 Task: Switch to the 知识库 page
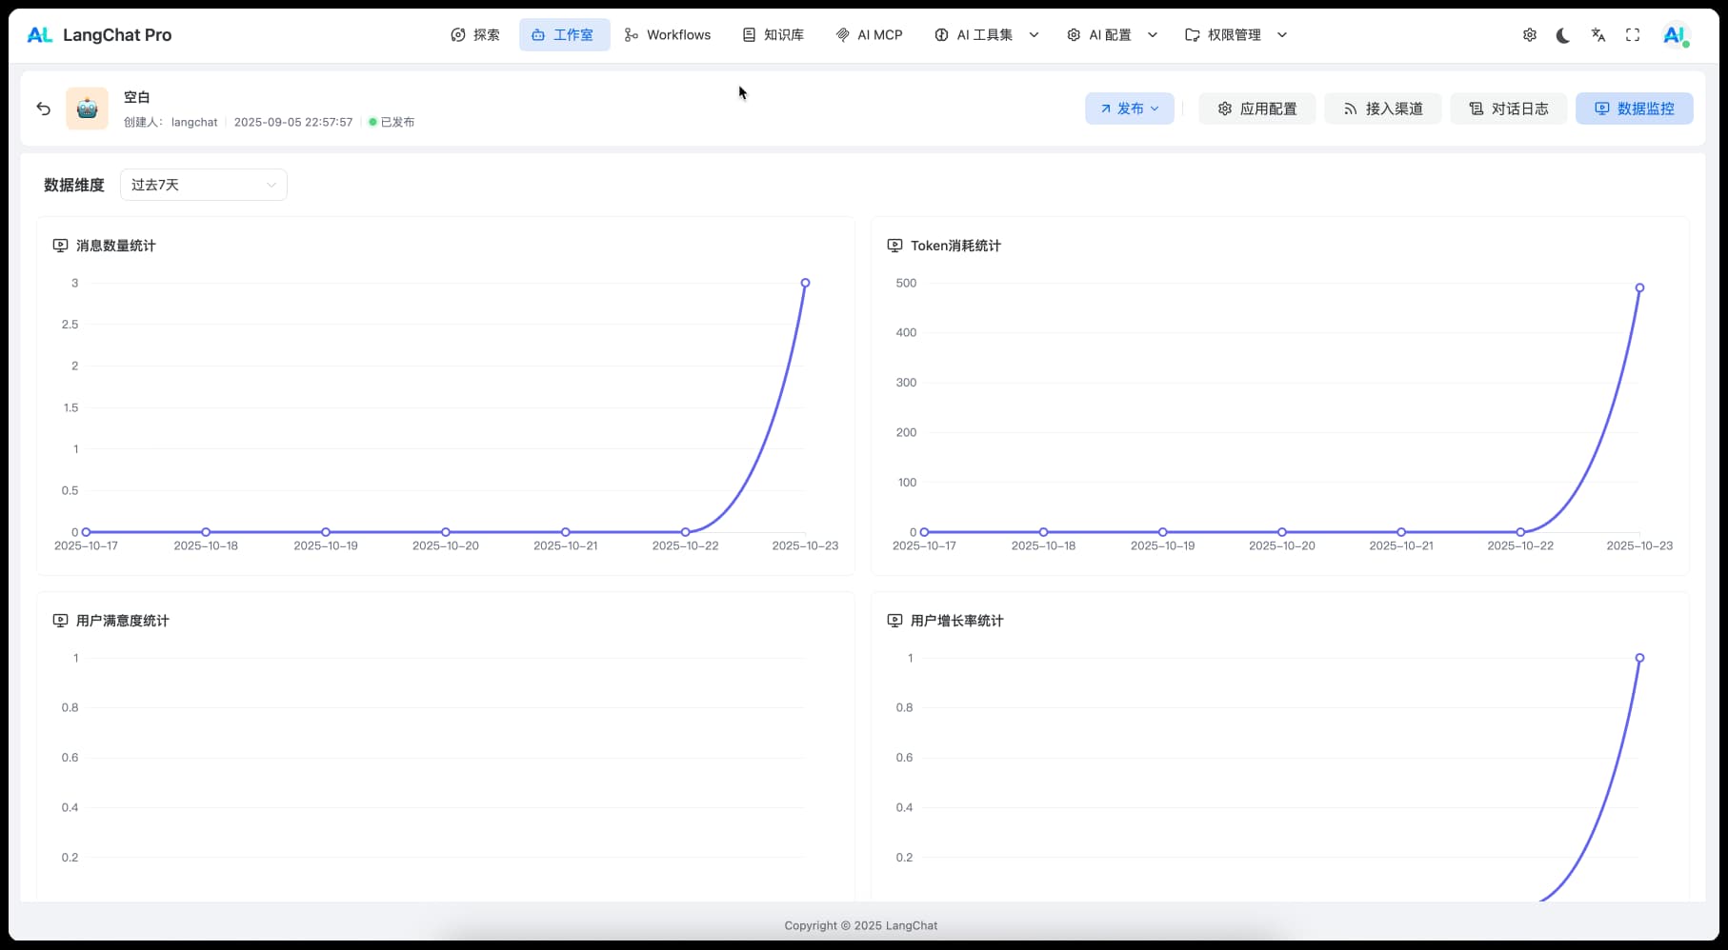click(773, 35)
